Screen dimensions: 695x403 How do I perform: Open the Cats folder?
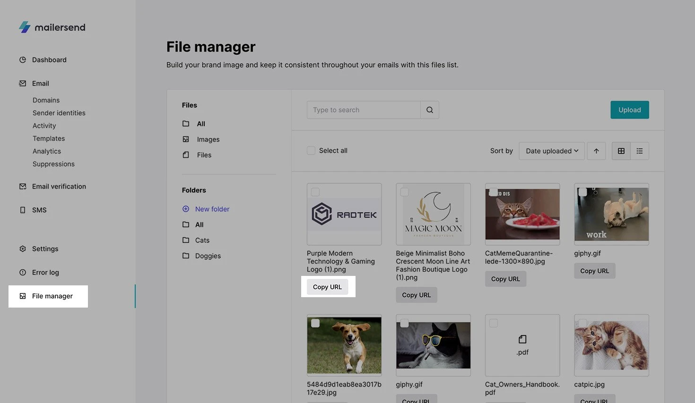pos(202,240)
